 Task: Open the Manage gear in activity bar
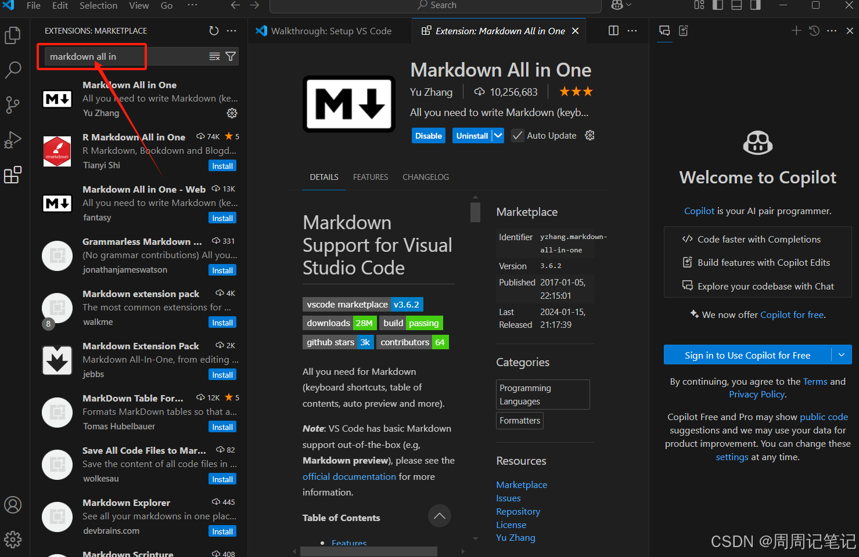[13, 540]
